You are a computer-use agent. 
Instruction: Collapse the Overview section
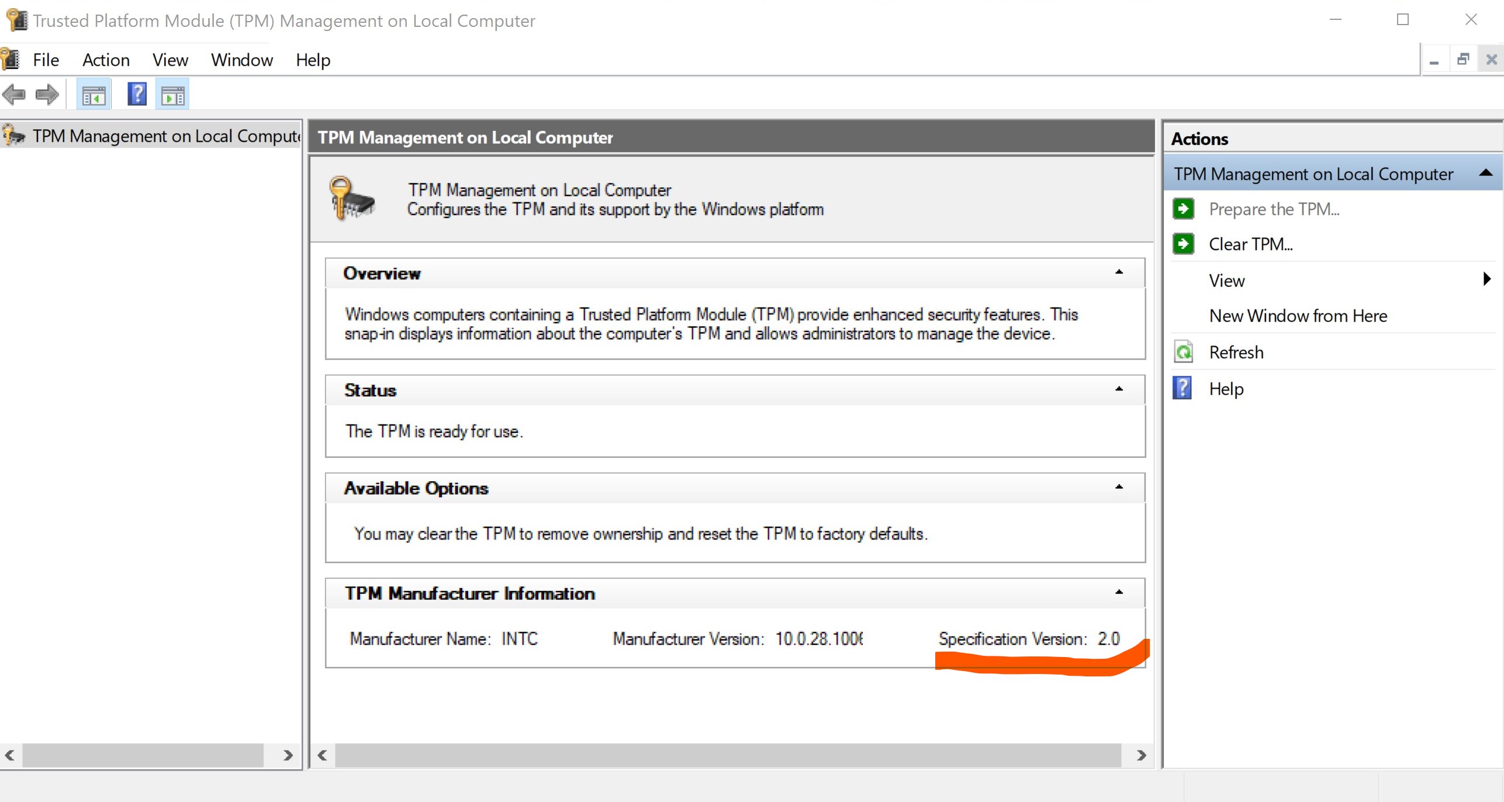coord(1119,272)
